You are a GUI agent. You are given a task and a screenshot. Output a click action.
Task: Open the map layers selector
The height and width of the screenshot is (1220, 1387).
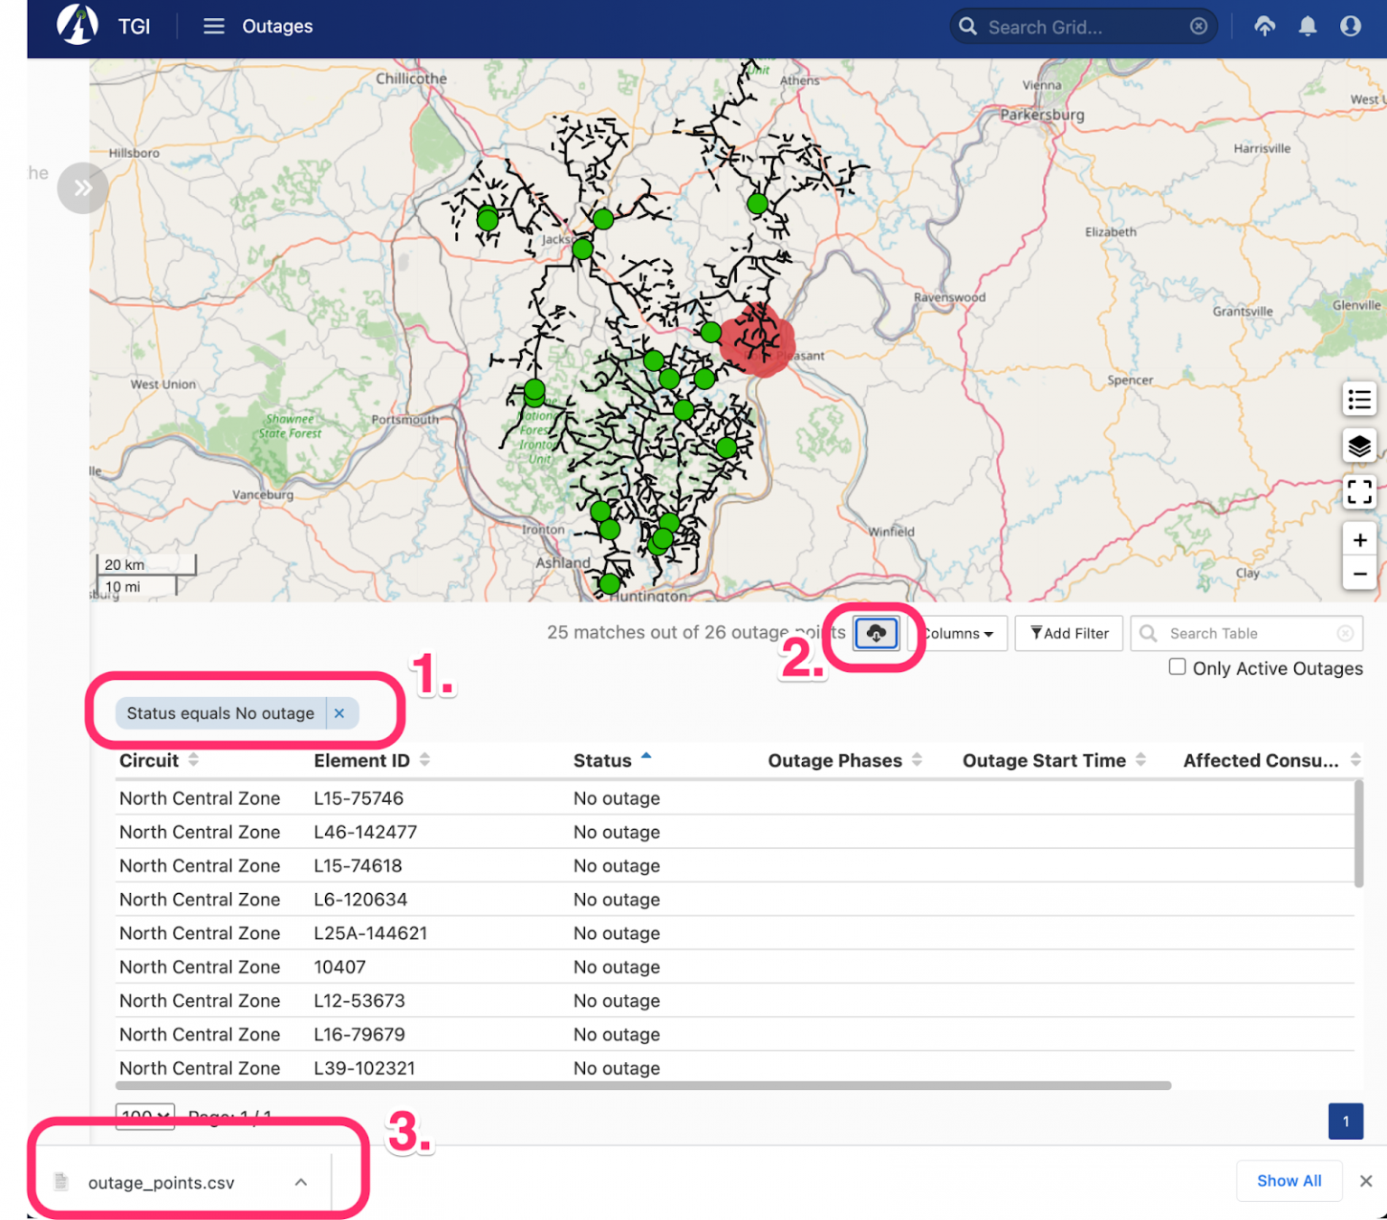tap(1359, 446)
